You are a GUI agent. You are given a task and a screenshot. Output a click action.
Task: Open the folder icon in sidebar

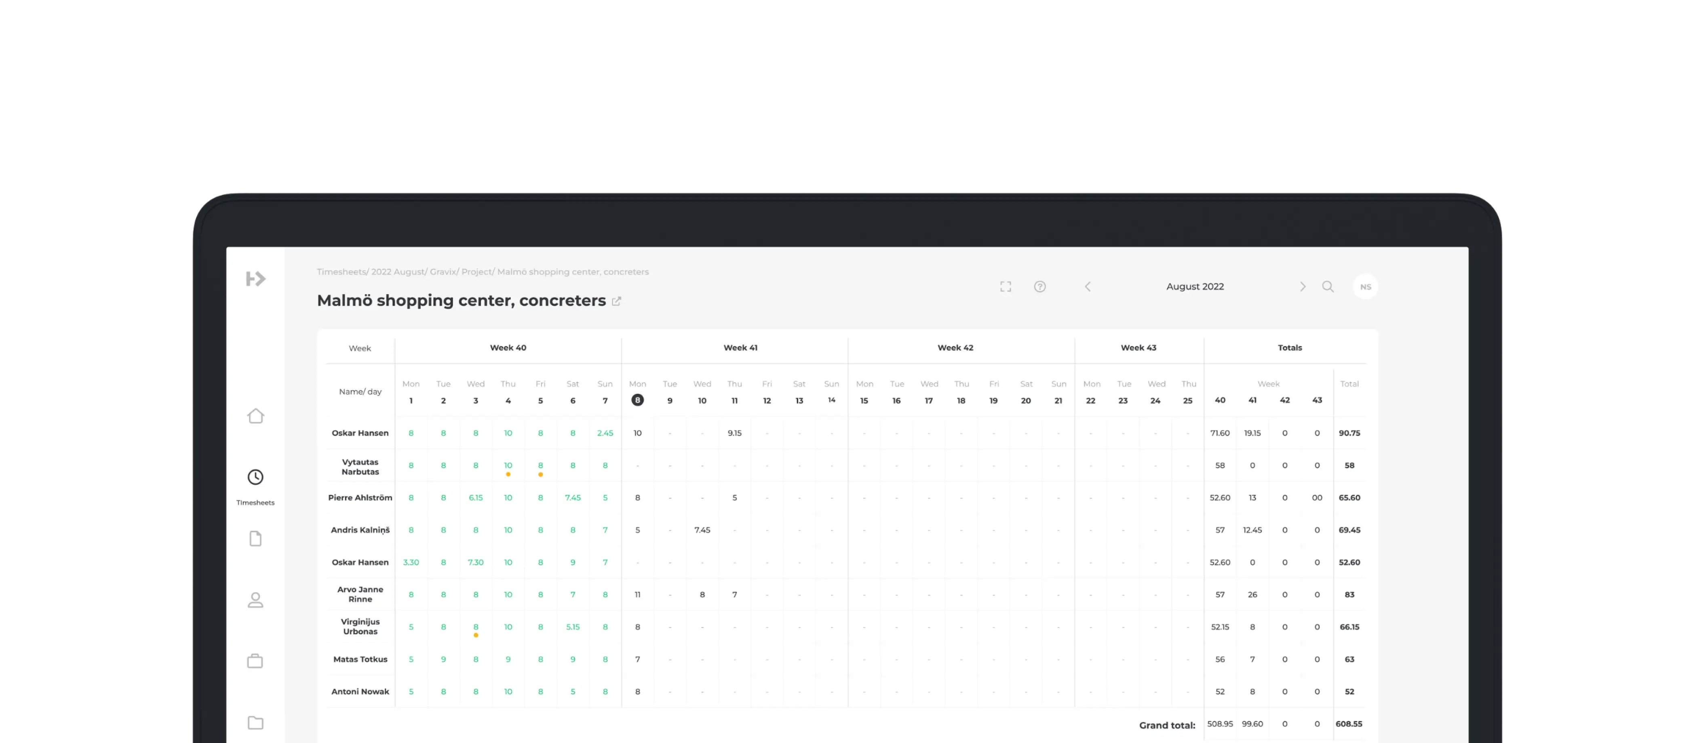[x=255, y=723]
